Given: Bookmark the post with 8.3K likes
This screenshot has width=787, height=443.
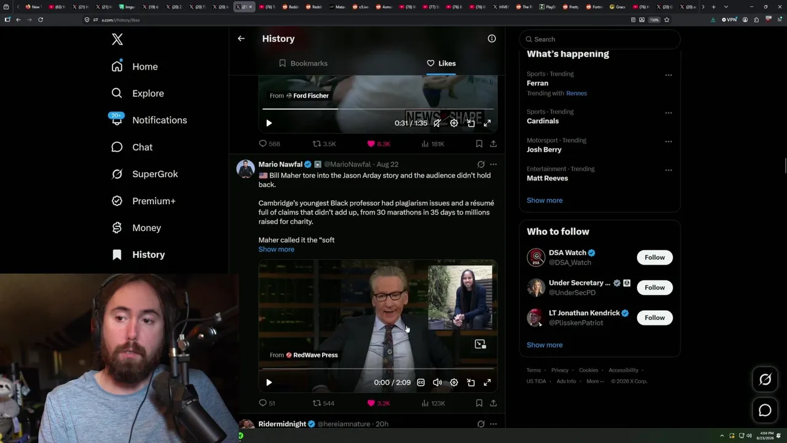Looking at the screenshot, I should click(479, 144).
